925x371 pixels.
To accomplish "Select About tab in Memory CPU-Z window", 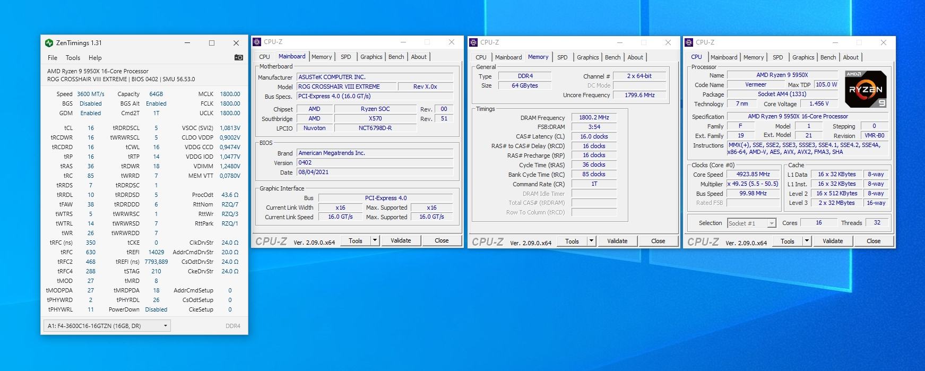I will point(635,57).
